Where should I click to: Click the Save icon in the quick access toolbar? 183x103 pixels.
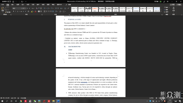pyautogui.click(x=13, y=2)
